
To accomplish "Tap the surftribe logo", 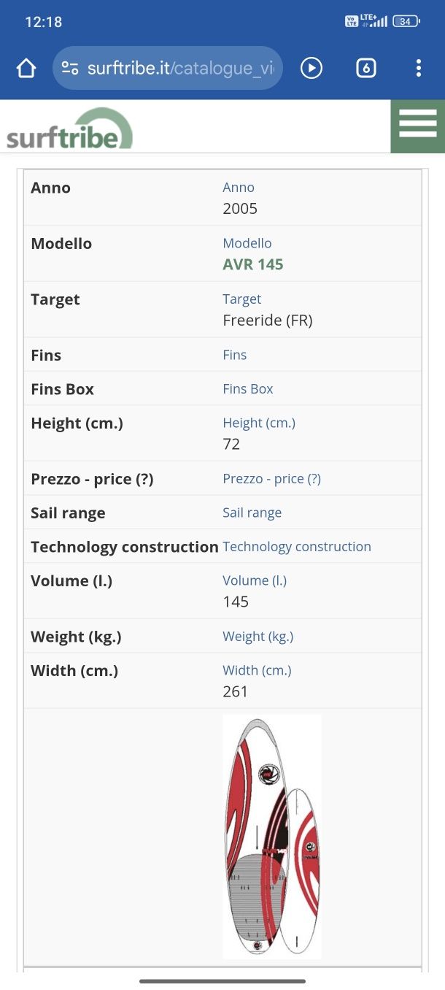I will (70, 128).
